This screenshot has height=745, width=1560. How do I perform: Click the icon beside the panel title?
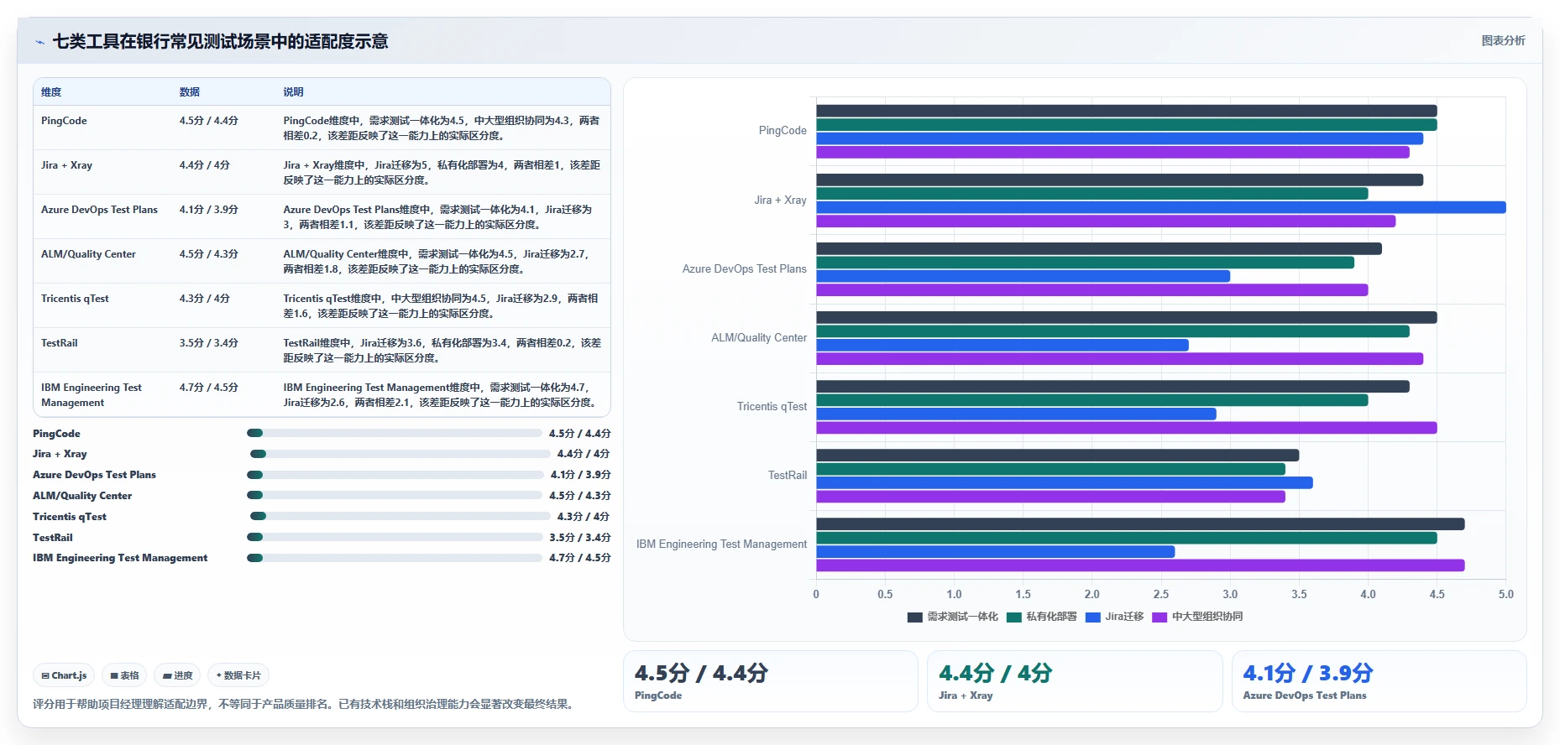point(39,42)
